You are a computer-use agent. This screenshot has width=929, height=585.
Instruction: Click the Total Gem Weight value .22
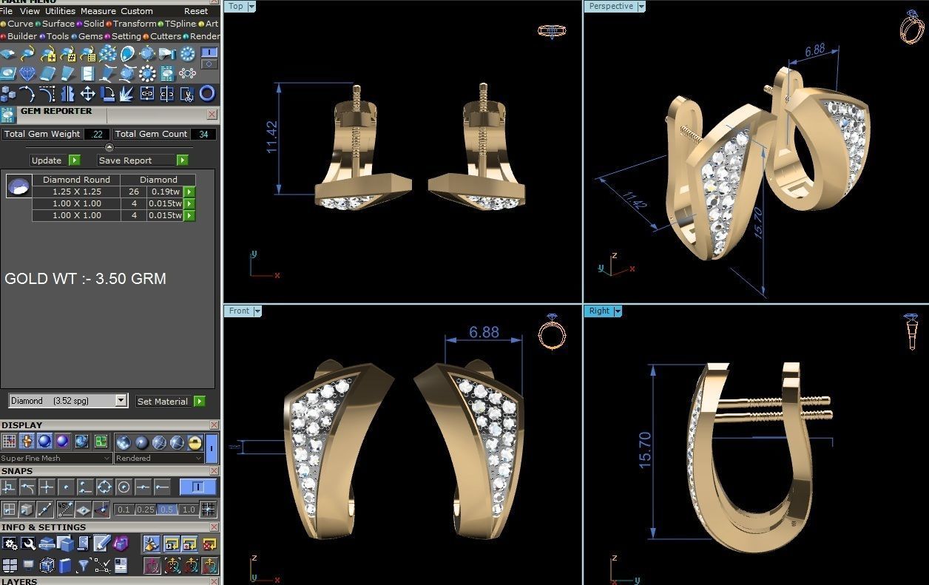[x=97, y=134]
